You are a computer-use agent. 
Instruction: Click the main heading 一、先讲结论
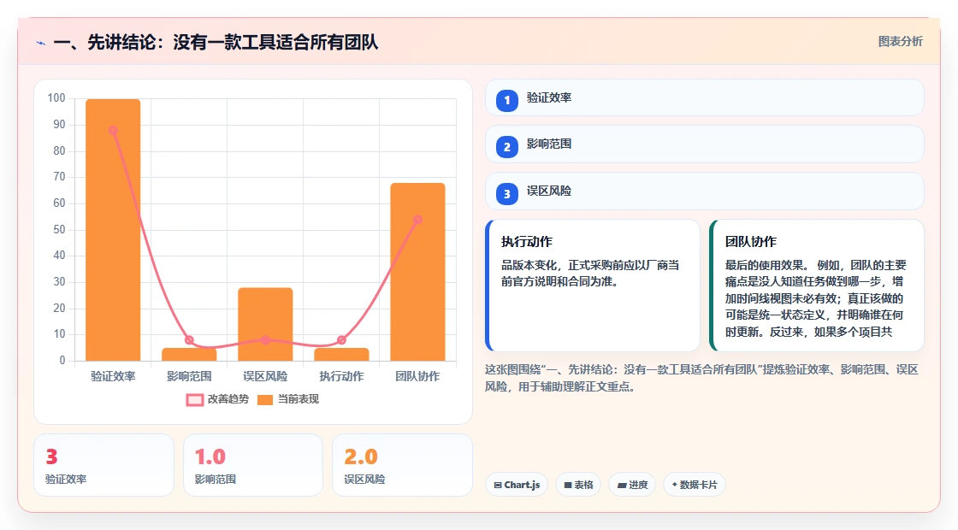coord(216,42)
